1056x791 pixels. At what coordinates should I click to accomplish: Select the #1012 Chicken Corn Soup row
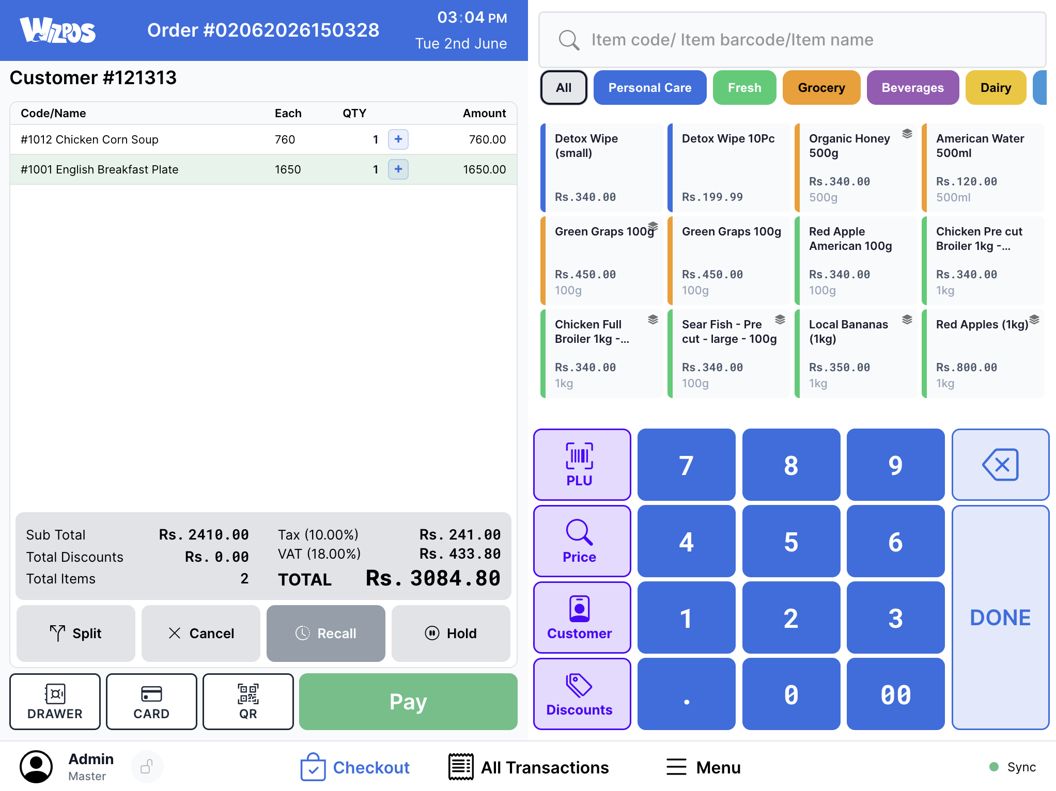click(263, 139)
